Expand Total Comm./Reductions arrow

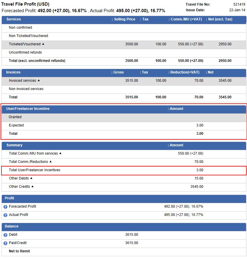point(50,161)
